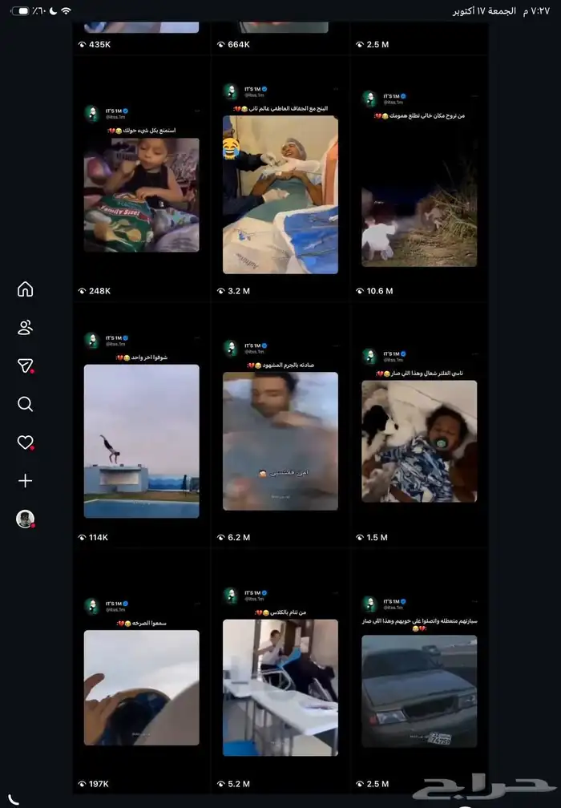The height and width of the screenshot is (808, 561).
Task: Open the friends icon in the sidebar
Action: tap(25, 327)
